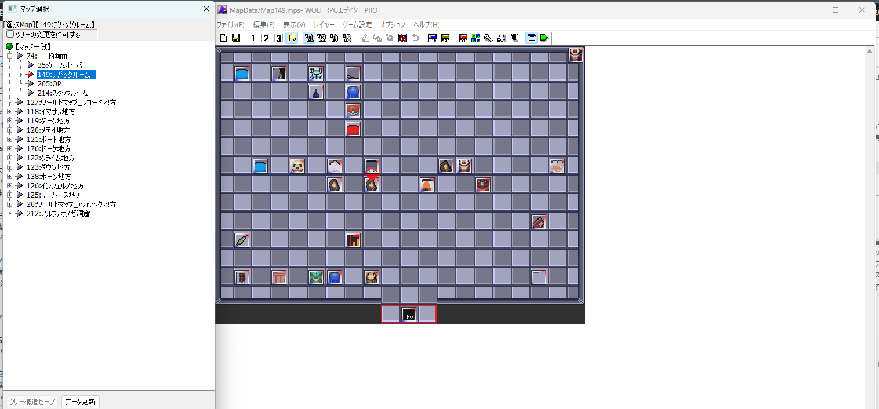Open the ファイル(F) menu
This screenshot has width=879, height=409.
pyautogui.click(x=230, y=25)
